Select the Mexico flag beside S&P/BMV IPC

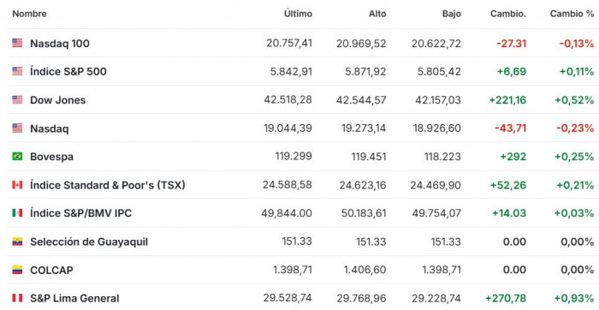click(x=17, y=213)
